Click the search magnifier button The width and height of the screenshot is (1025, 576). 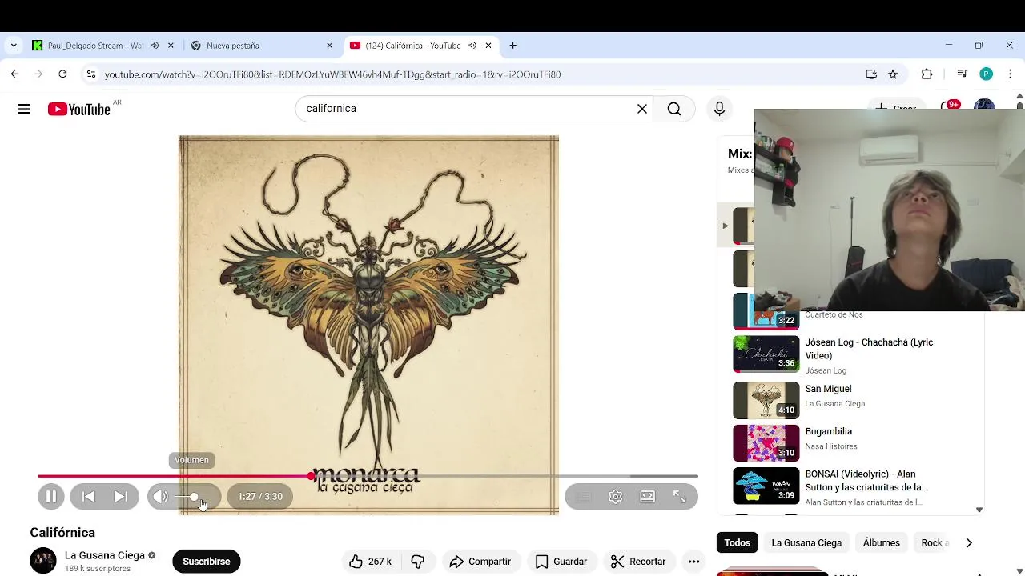(x=674, y=109)
